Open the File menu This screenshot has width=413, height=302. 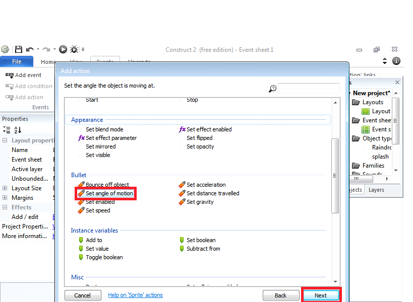click(17, 61)
